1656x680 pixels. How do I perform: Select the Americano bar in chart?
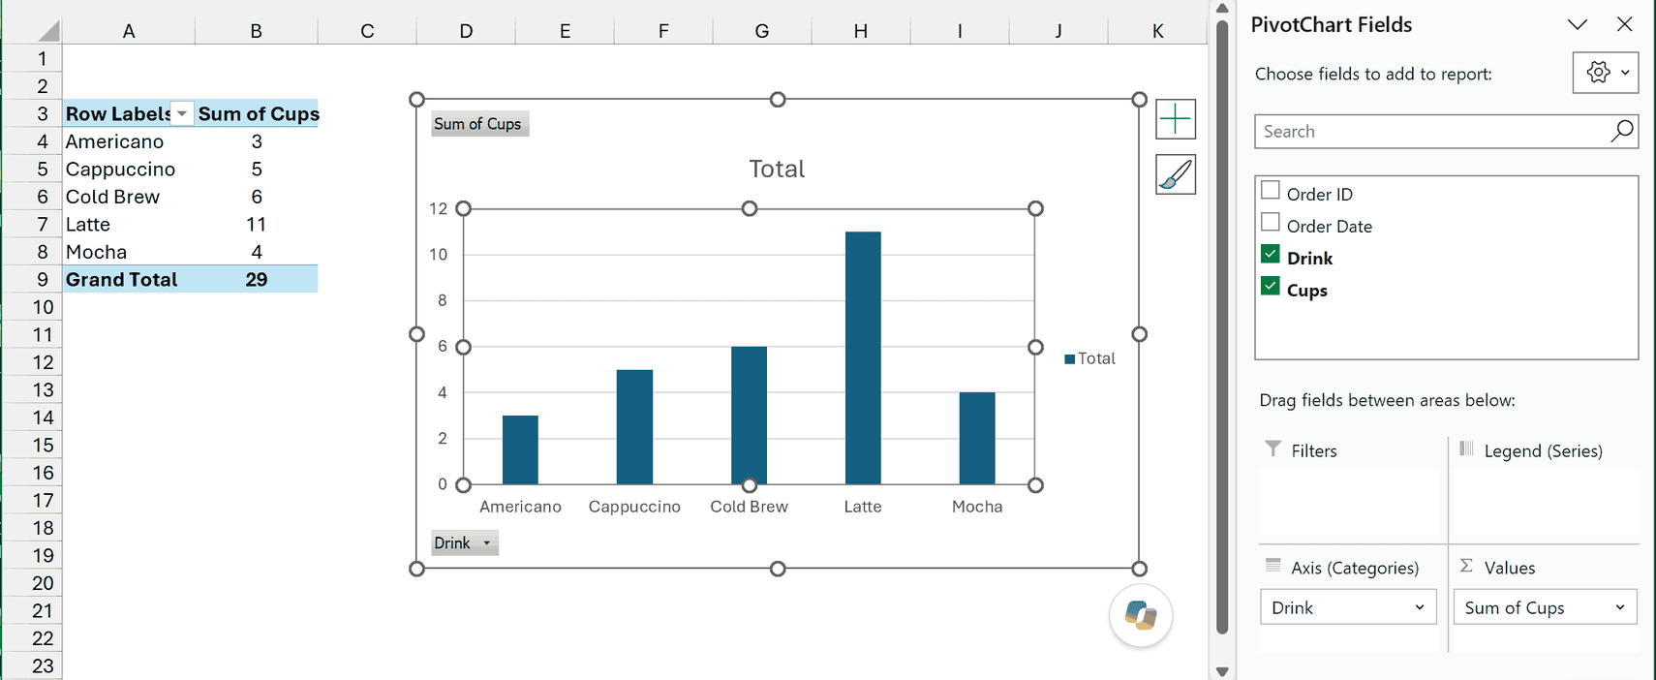pos(520,449)
